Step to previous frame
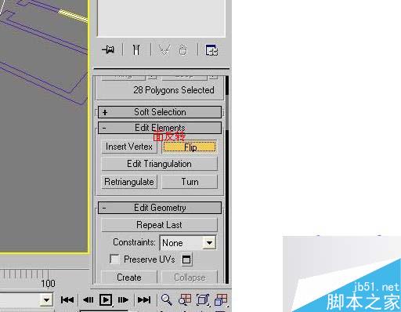 tap(88, 299)
